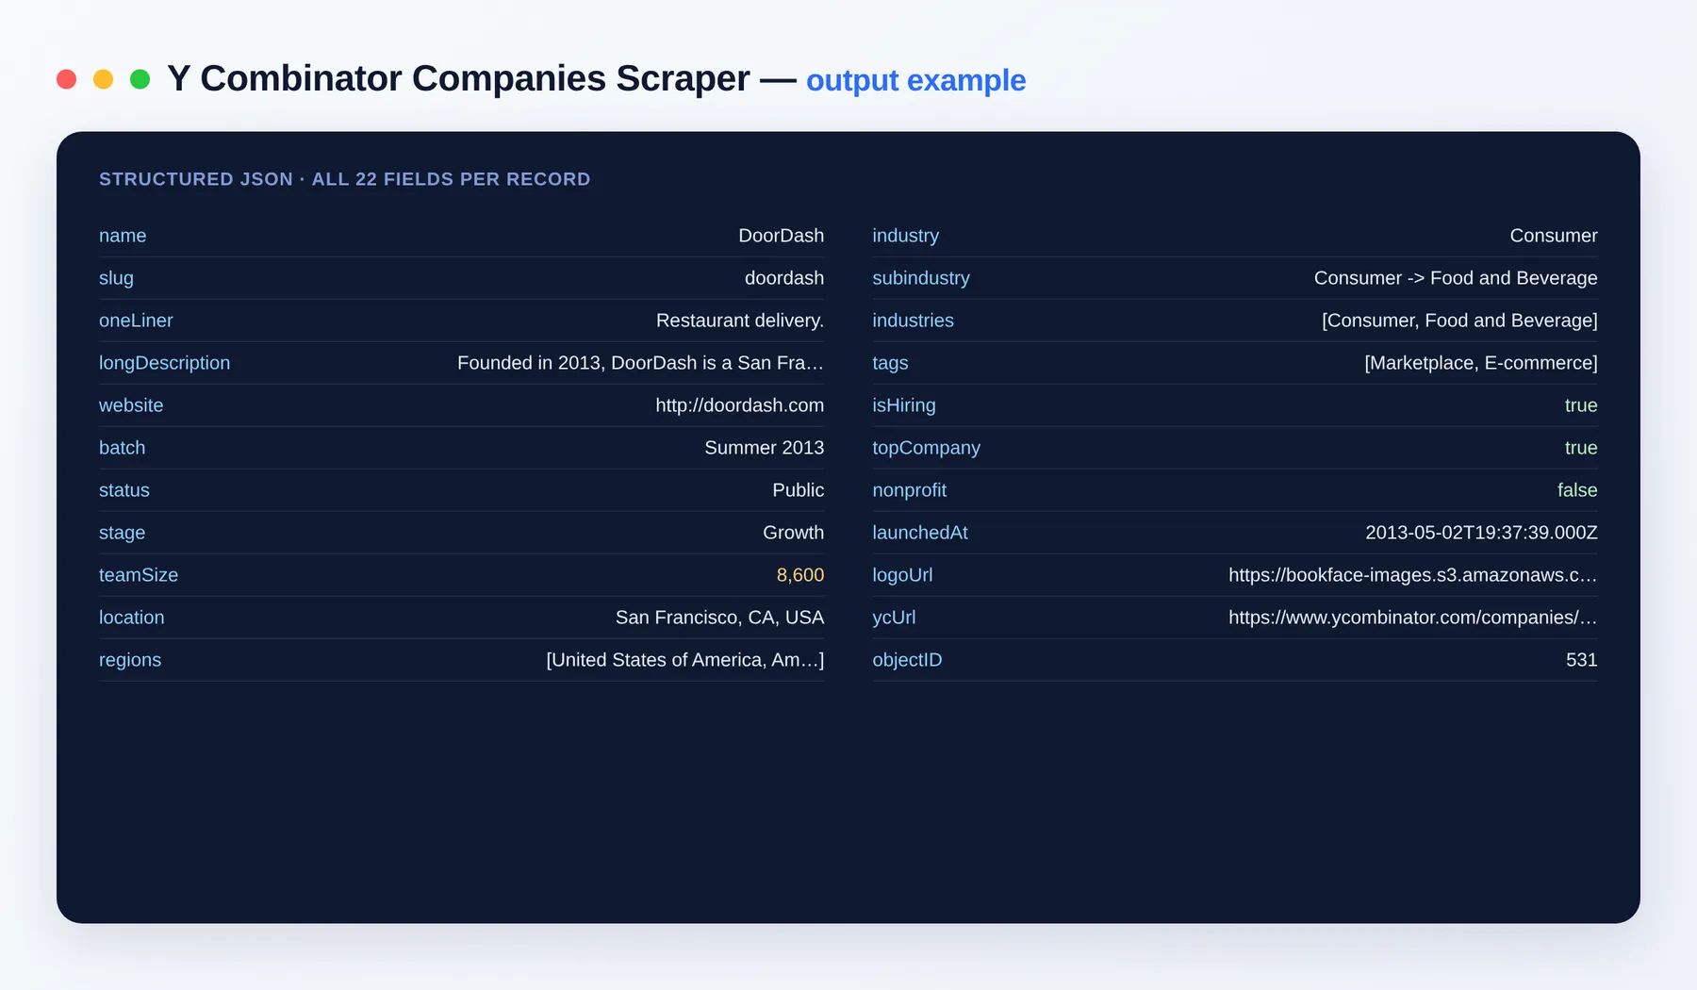Click the 'isHiring' field label
Screen dimensions: 1697x990
tap(903, 405)
